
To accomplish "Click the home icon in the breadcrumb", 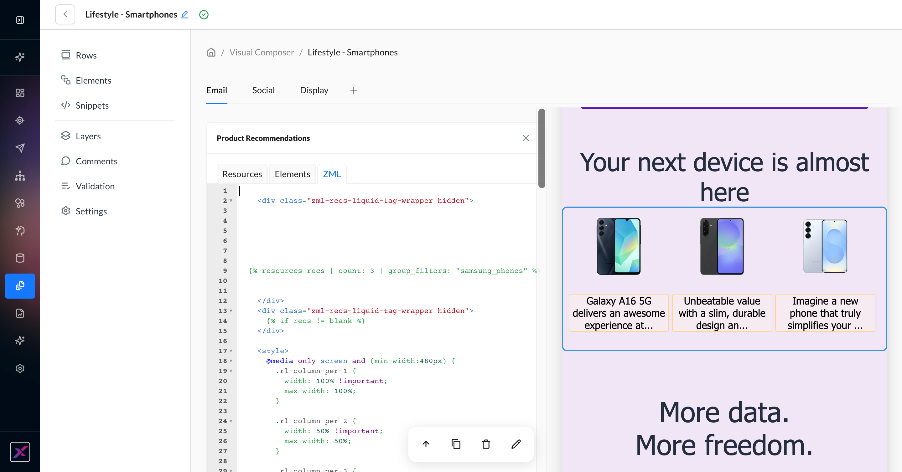I will (x=211, y=52).
